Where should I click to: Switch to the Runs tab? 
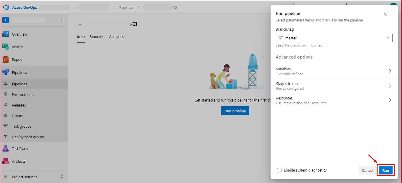coord(81,37)
